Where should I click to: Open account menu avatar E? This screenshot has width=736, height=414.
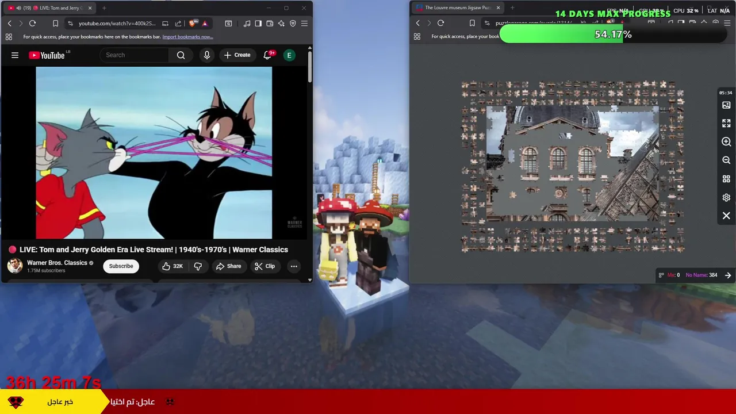[289, 55]
